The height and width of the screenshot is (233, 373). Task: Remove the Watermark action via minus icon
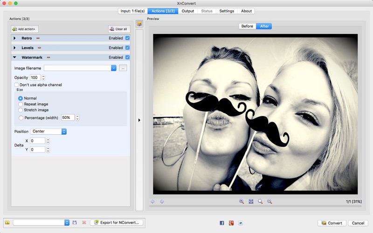click(48, 57)
